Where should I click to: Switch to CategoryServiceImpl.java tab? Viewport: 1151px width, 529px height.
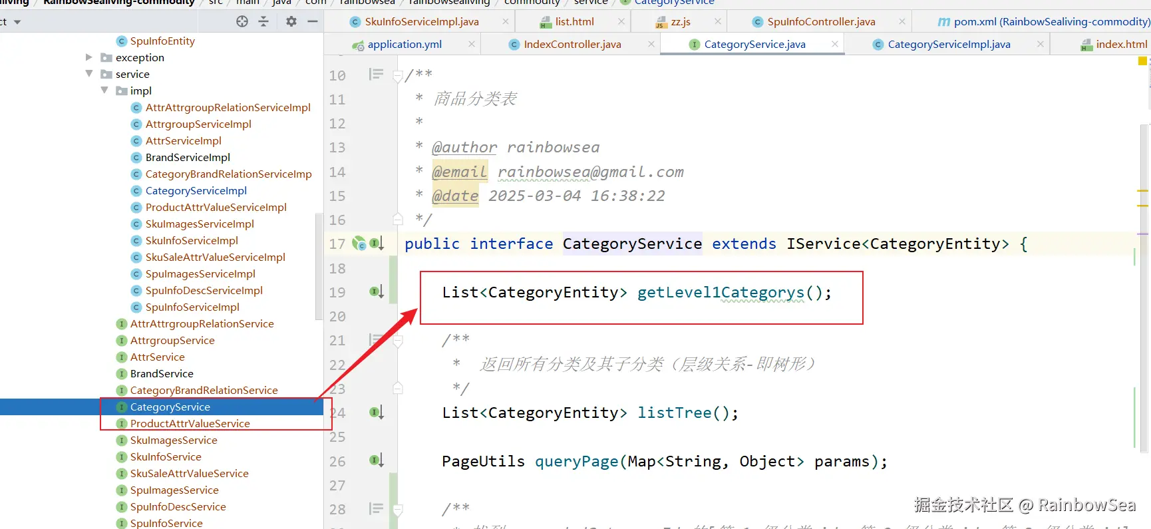pos(949,44)
